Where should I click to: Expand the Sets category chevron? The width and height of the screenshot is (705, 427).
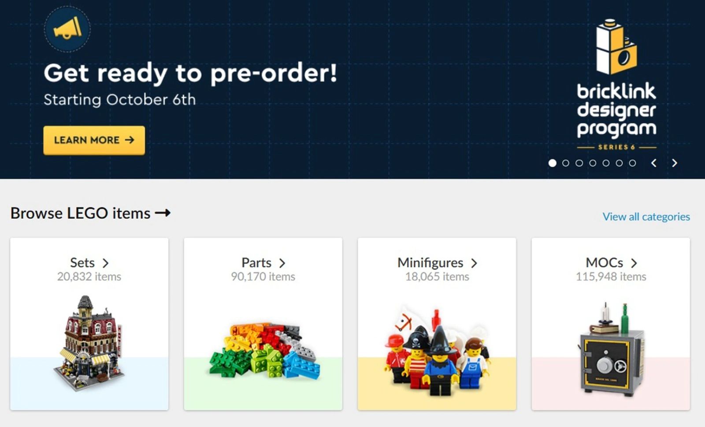[x=105, y=263]
